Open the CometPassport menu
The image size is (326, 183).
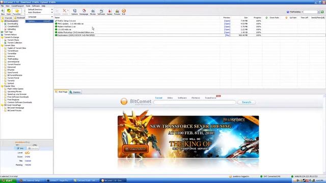[x=17, y=6]
